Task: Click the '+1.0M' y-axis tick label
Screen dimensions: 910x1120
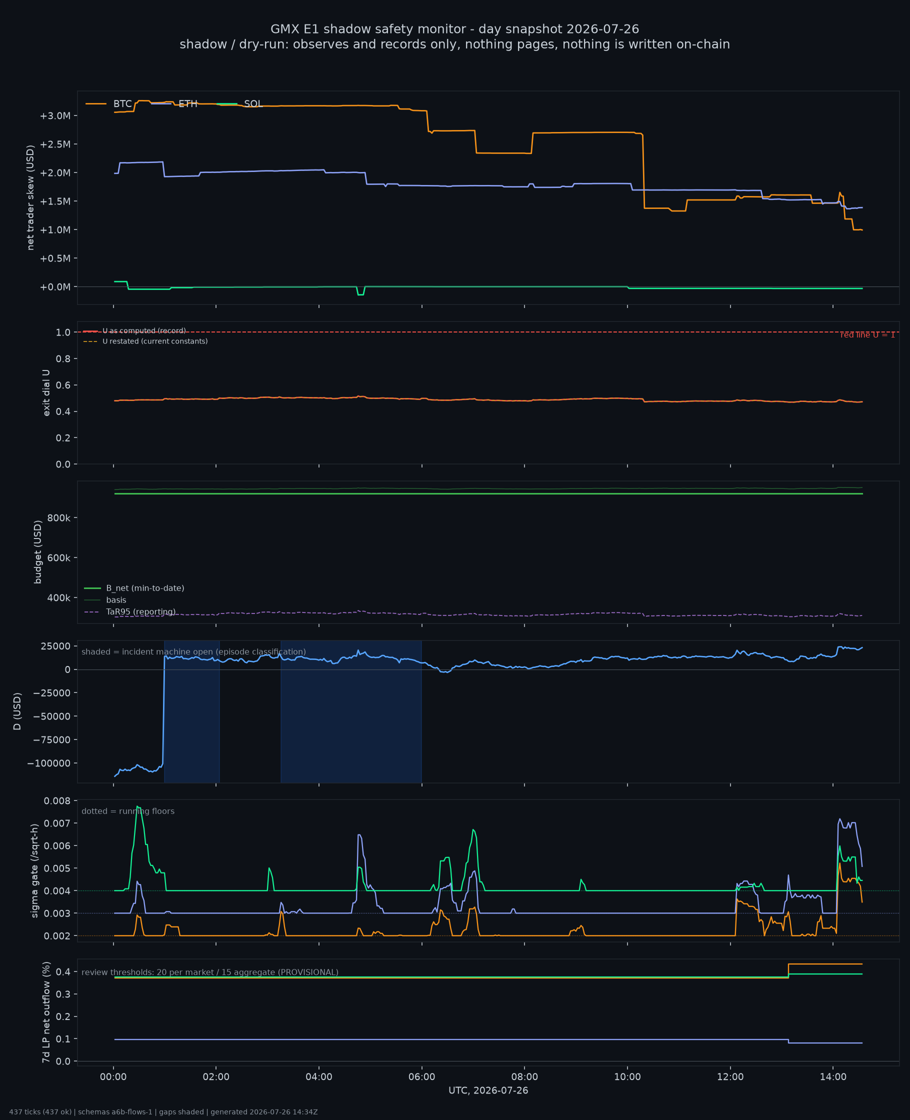Action: [55, 230]
